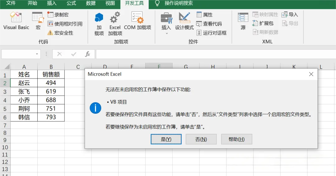Click cell with value 494
Image resolution: width=336 pixels, height=176 pixels.
pos(51,83)
